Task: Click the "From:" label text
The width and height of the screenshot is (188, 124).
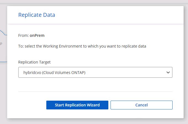Action: tap(23, 35)
